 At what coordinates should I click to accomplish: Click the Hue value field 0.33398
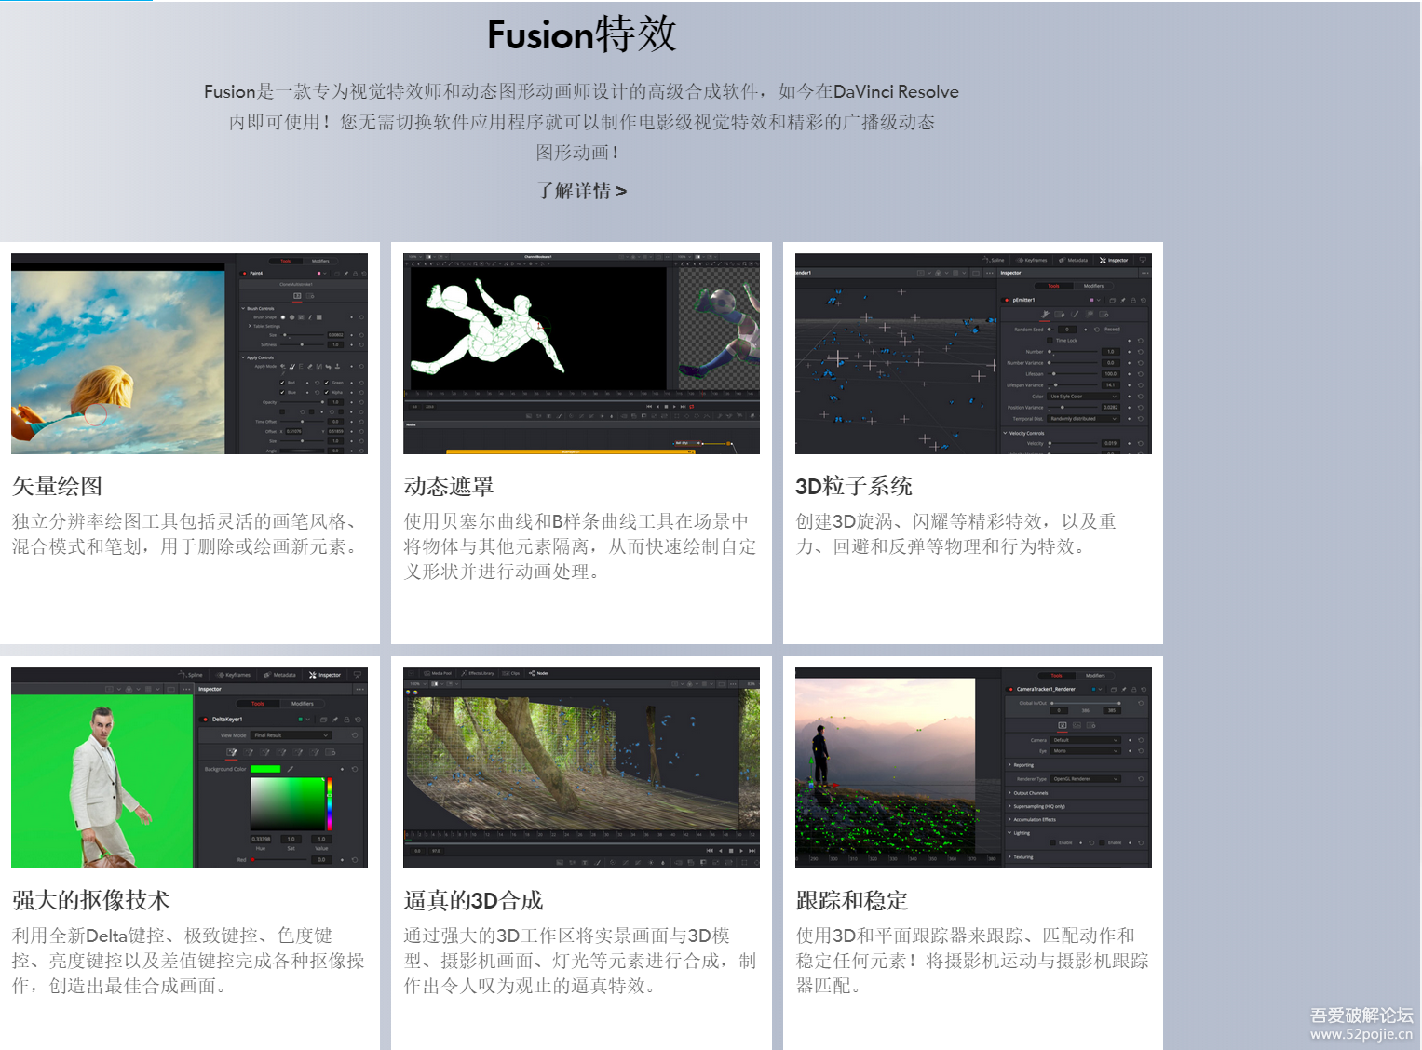(x=261, y=839)
